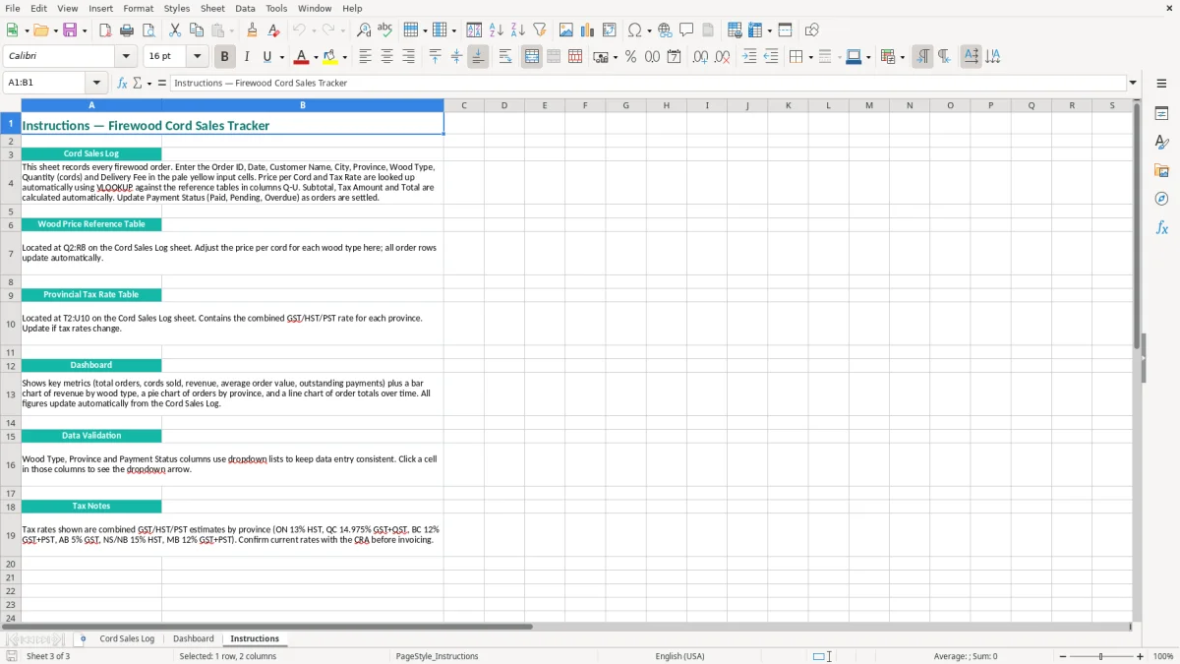
Task: Insert Comment speech bubble icon
Action: click(x=686, y=30)
